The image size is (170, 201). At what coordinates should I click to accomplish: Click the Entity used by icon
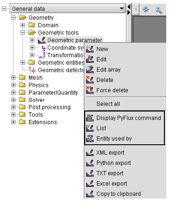coord(90,139)
